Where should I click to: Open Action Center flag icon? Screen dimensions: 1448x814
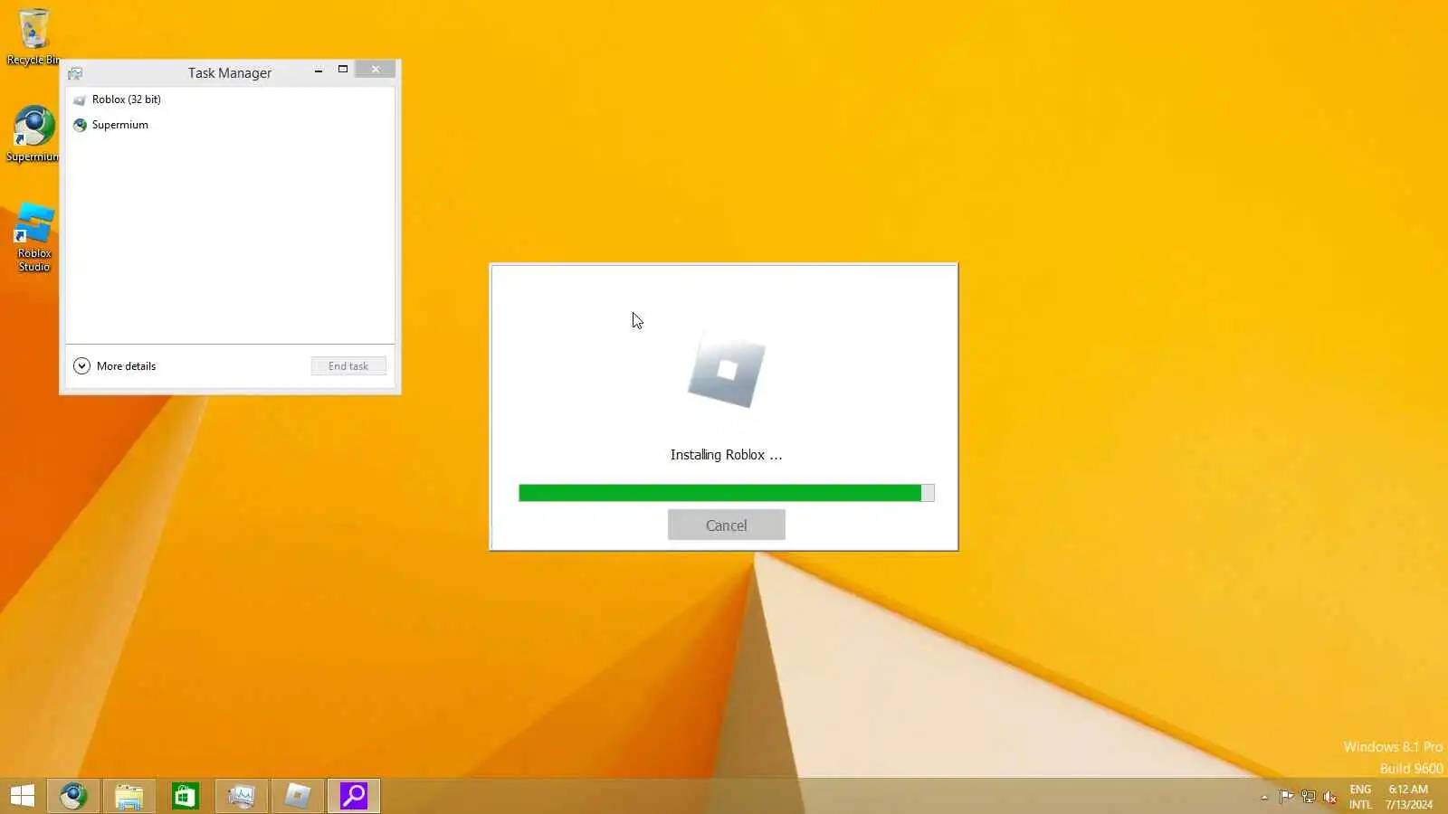[1286, 797]
